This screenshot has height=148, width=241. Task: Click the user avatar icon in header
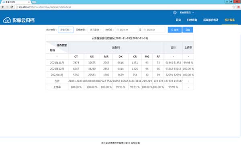[175, 12]
